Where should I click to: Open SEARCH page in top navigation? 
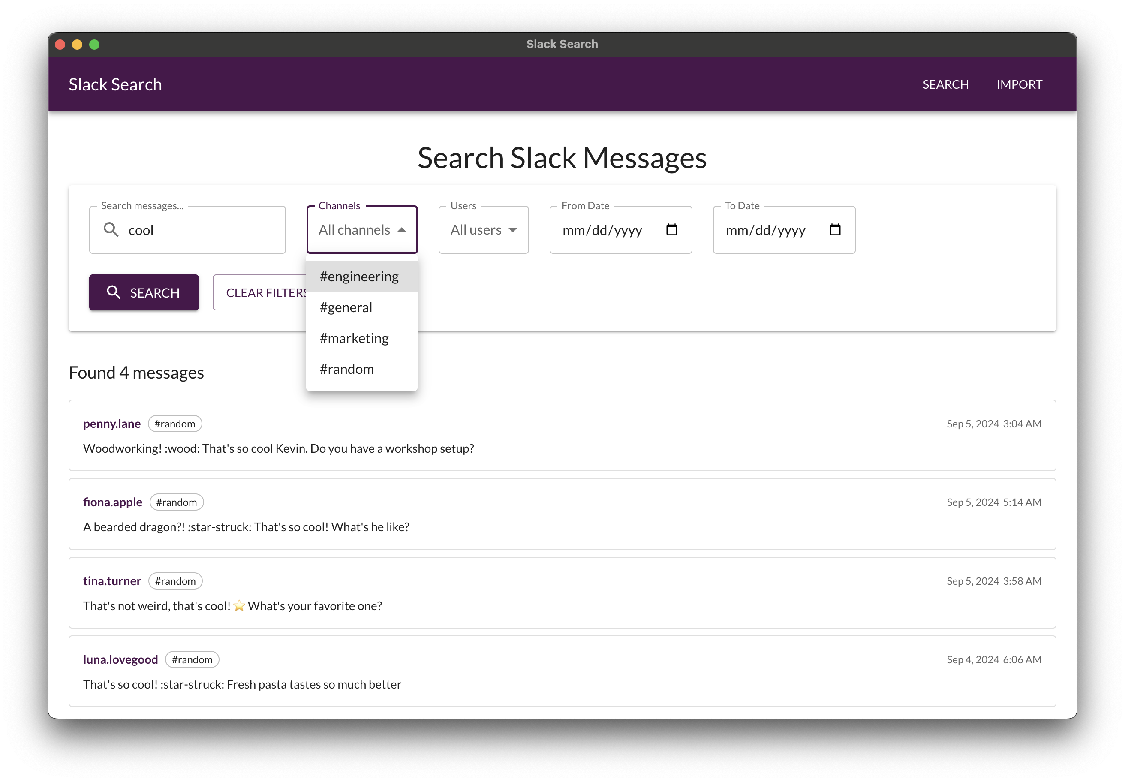945,84
